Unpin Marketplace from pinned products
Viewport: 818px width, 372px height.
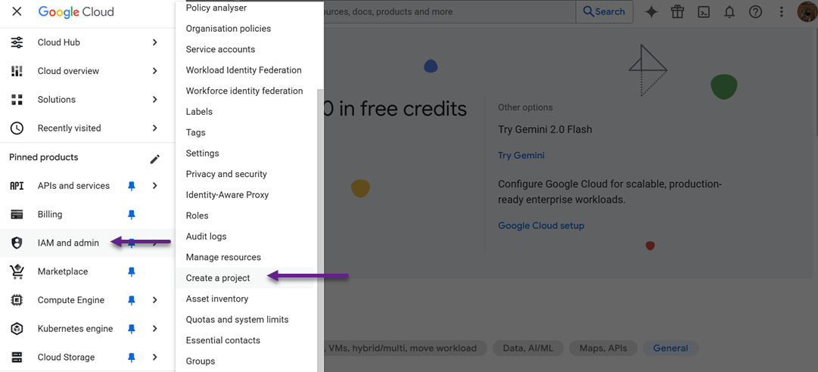click(x=132, y=271)
